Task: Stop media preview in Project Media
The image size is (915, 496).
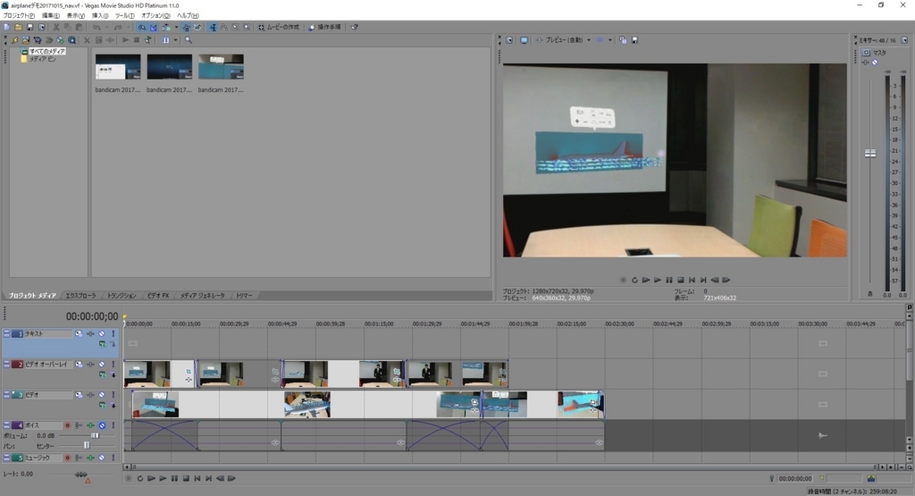Action: pos(137,40)
